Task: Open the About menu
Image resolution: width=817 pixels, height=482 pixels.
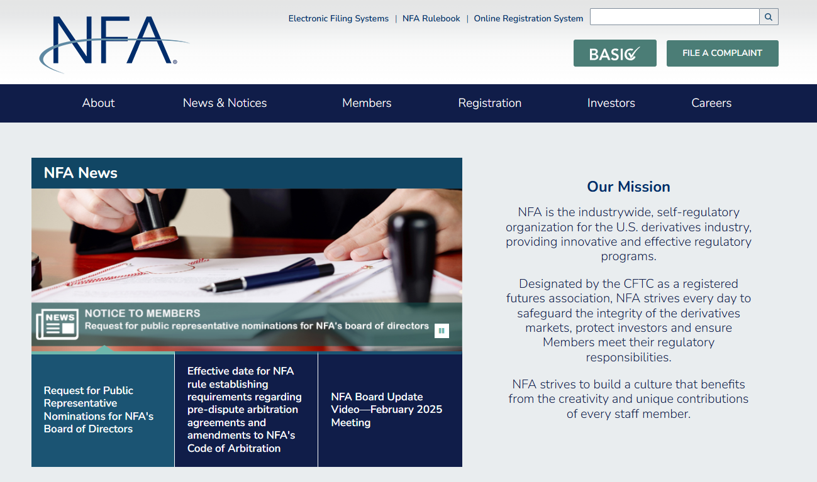Action: point(99,103)
